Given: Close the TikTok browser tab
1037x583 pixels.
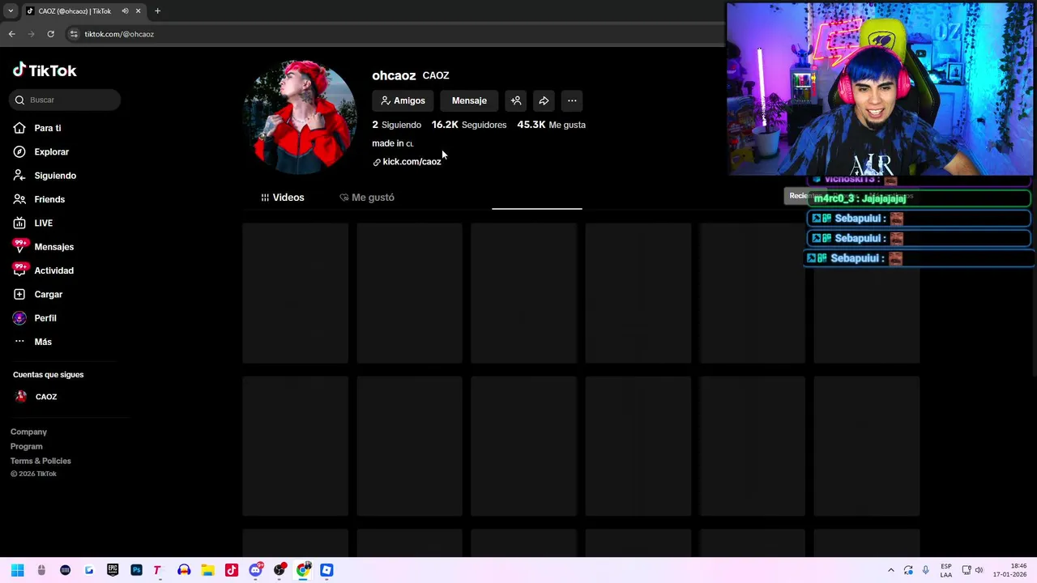Looking at the screenshot, I should pos(138,11).
